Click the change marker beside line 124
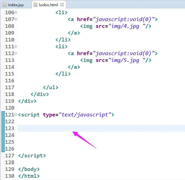The image size is (185, 180). click(x=3, y=135)
